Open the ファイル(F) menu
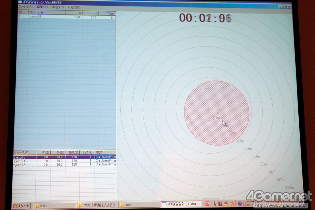 tap(25, 7)
